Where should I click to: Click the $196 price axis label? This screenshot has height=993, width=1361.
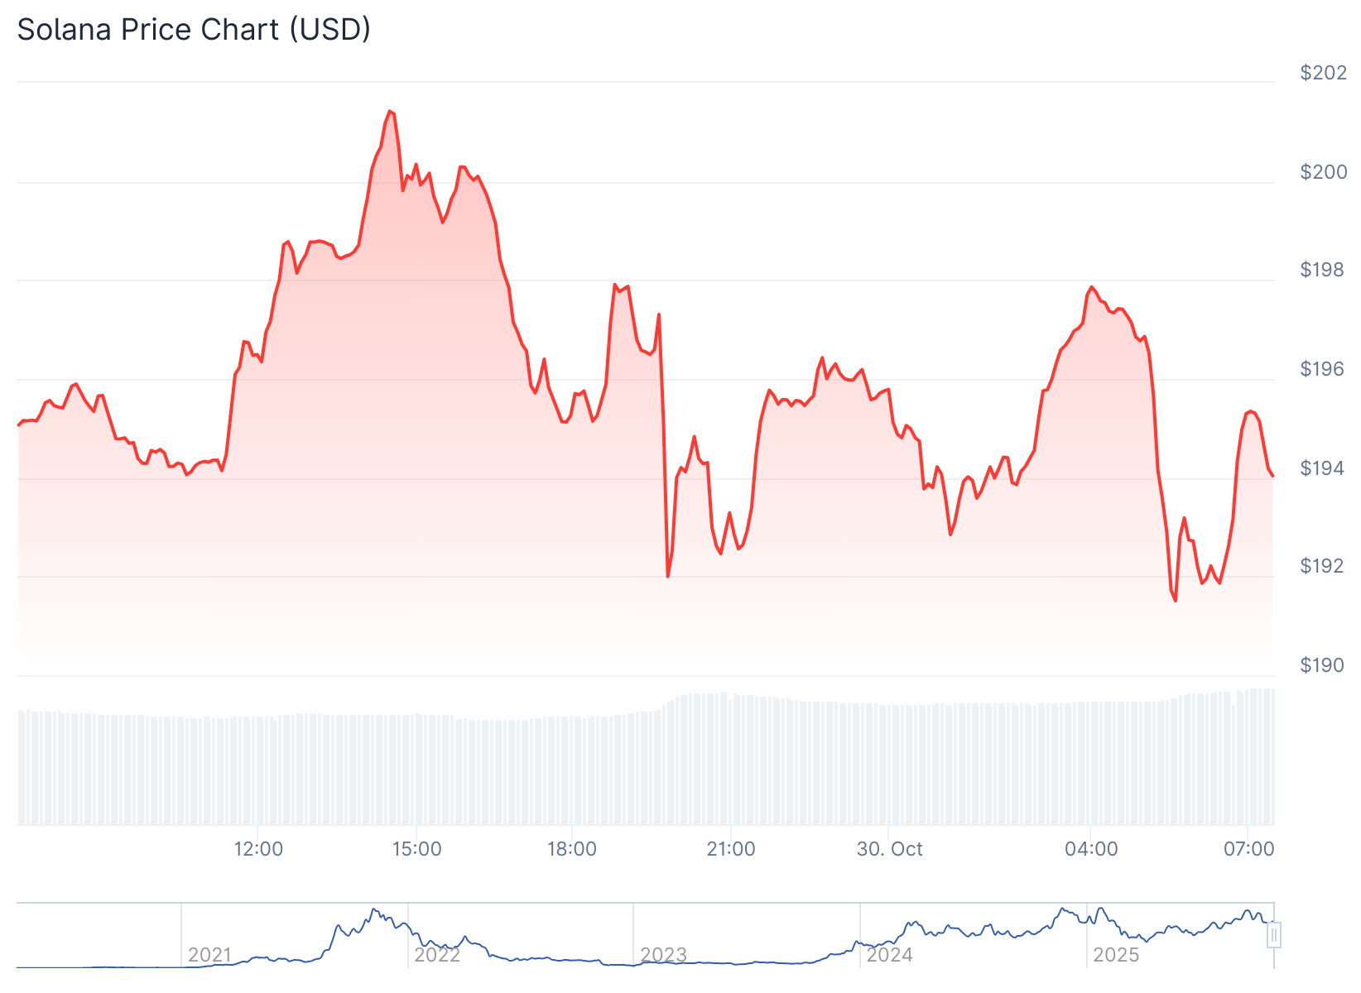click(x=1324, y=369)
